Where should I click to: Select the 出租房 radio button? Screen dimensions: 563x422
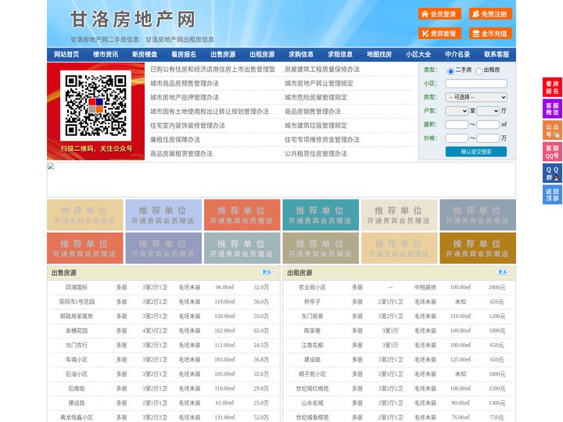tap(479, 71)
